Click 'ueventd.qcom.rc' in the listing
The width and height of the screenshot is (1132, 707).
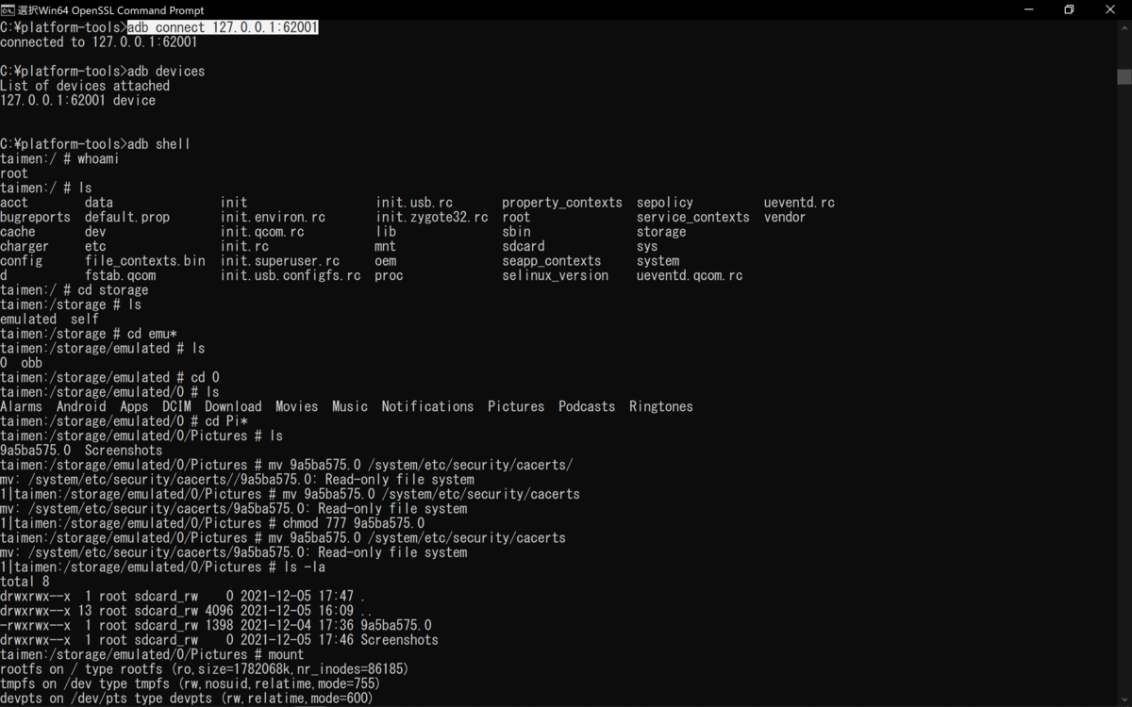pyautogui.click(x=690, y=275)
